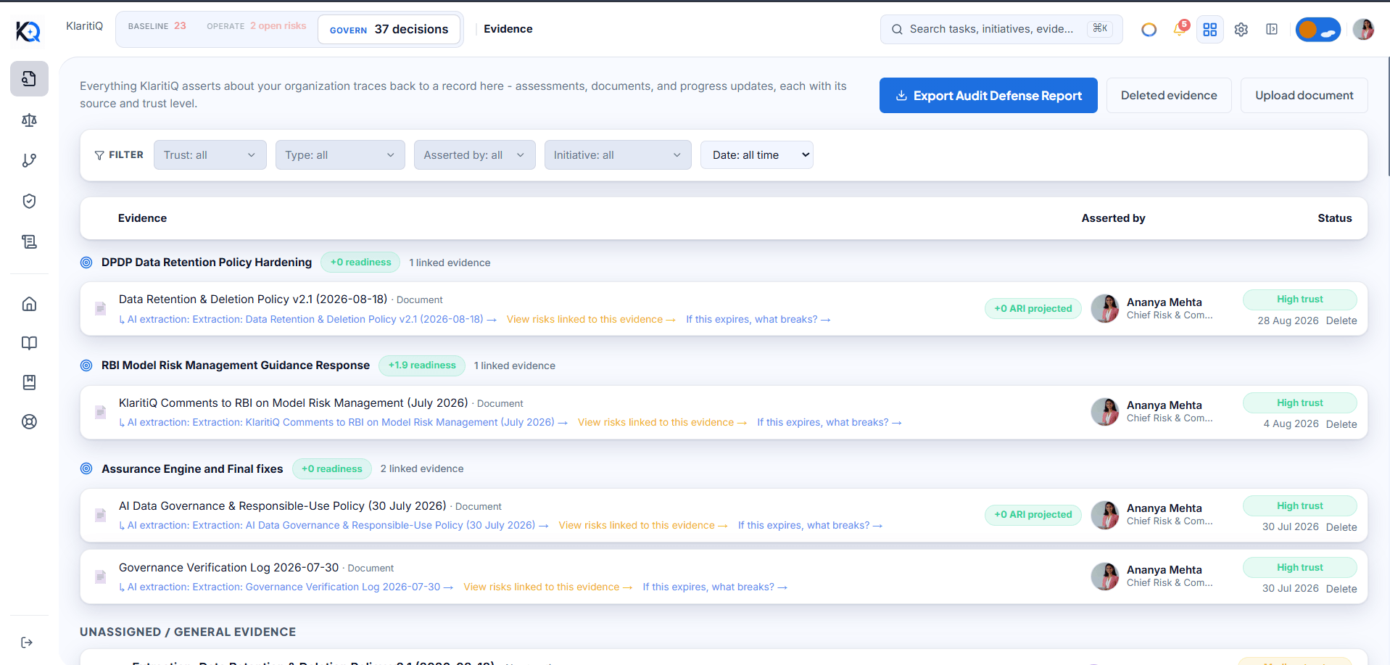Open settings gear in header
The width and height of the screenshot is (1390, 665).
1241,29
